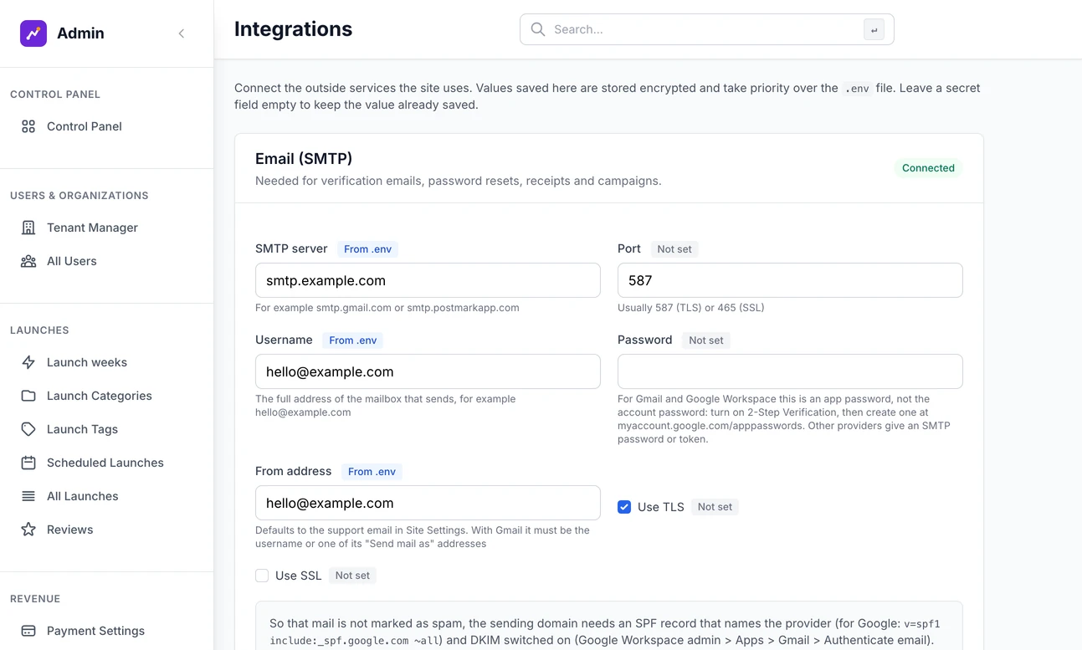Click the Launch weeks lightning icon

[x=28, y=362]
